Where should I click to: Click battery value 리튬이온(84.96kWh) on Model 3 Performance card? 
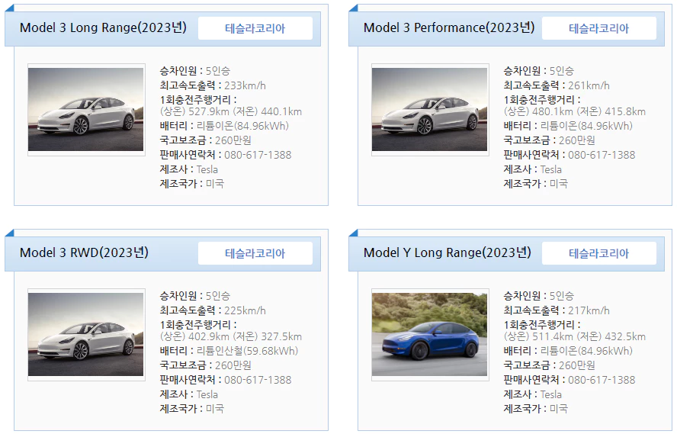coord(586,126)
